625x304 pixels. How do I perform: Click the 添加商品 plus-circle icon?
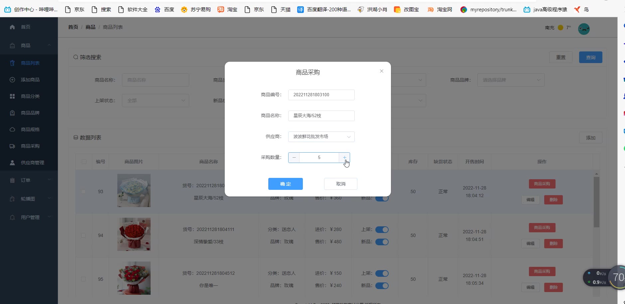[12, 80]
